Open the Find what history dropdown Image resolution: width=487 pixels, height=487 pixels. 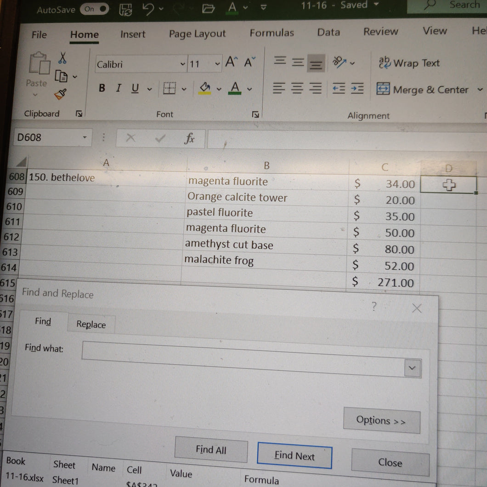click(413, 368)
